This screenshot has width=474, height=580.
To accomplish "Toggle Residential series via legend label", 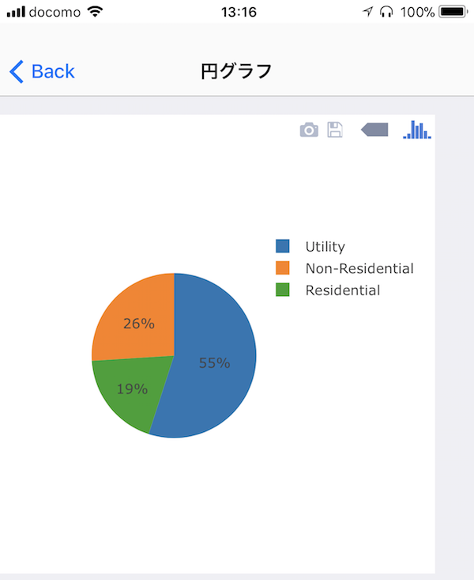I will (343, 290).
